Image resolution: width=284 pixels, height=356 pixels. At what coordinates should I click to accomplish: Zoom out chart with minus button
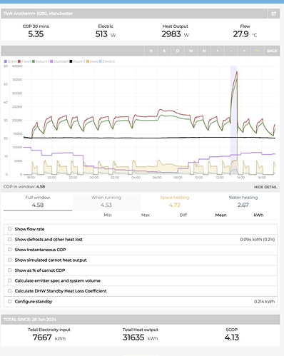[230, 51]
